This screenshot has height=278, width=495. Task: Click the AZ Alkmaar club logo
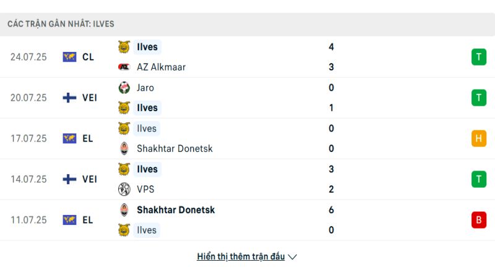click(124, 67)
